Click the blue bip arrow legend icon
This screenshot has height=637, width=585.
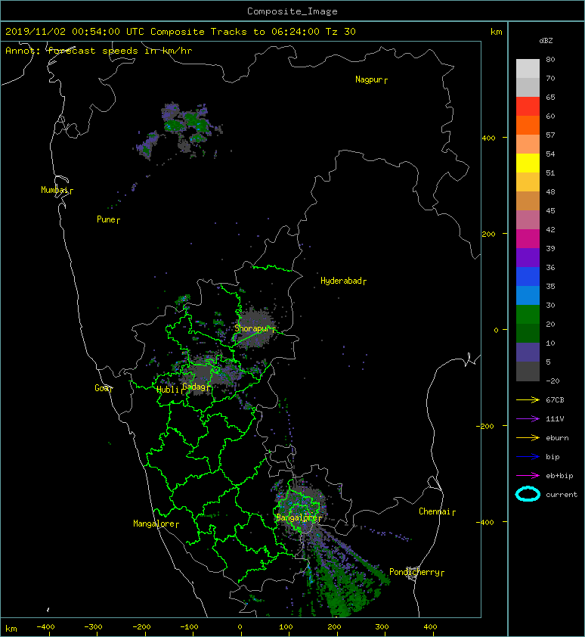point(528,457)
